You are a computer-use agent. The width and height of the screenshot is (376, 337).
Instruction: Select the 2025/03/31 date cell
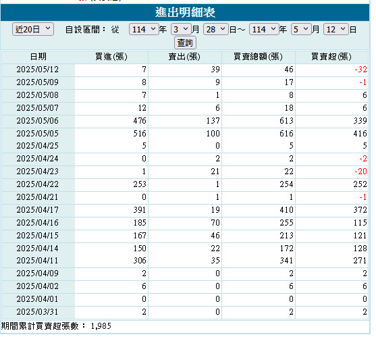point(38,312)
